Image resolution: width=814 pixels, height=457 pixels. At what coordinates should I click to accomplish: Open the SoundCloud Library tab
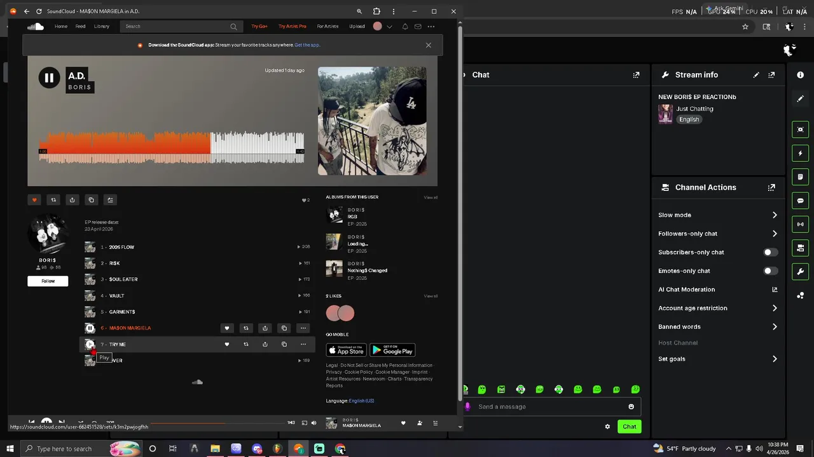(x=102, y=27)
